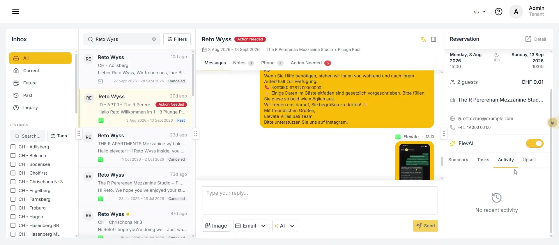Click the conversation list scrollbar

[x=193, y=76]
